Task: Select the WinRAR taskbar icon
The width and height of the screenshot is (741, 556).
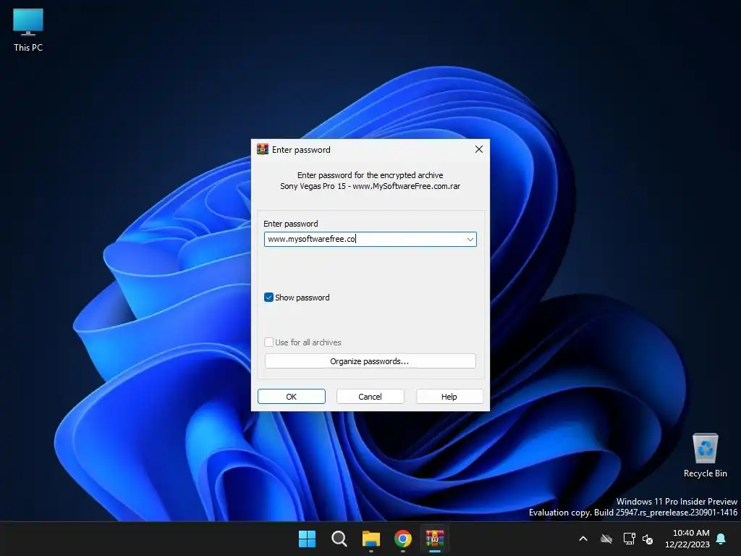Action: click(x=435, y=539)
